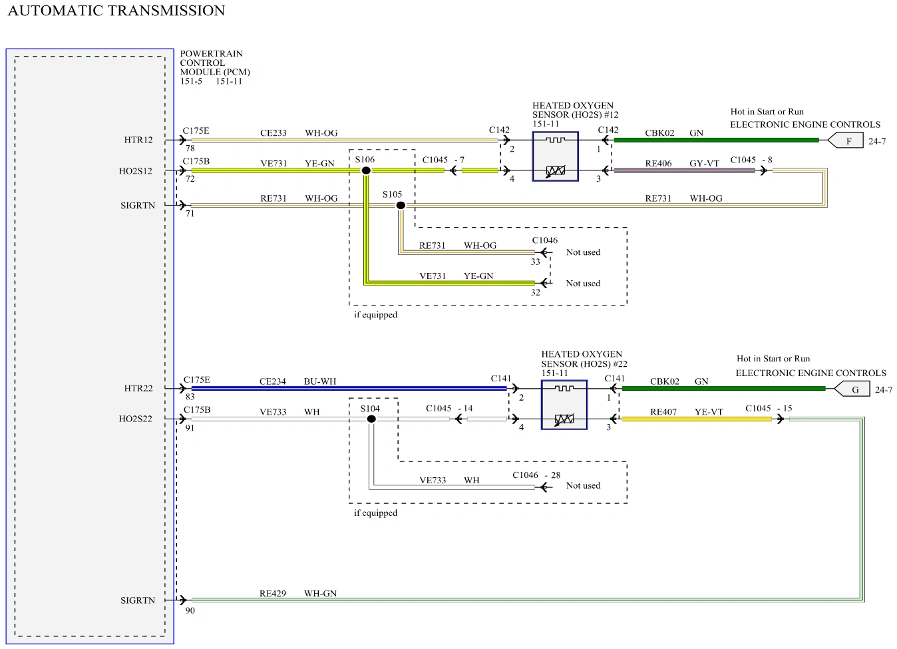897x649 pixels.
Task: Click the C1045 - 14 connector label
Action: 449,409
